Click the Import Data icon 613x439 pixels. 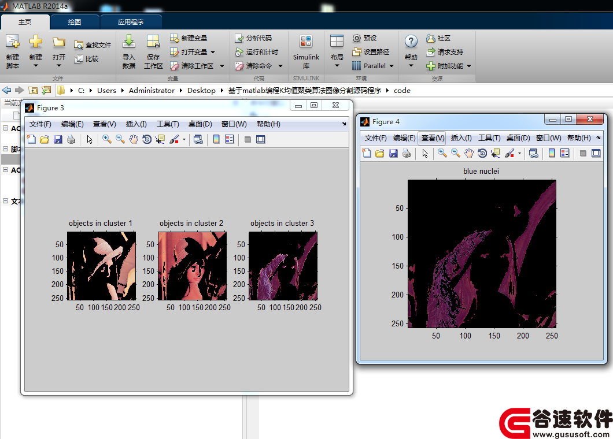click(128, 42)
